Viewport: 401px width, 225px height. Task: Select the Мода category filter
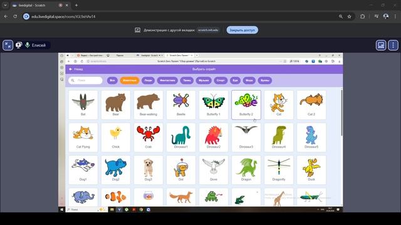point(249,81)
